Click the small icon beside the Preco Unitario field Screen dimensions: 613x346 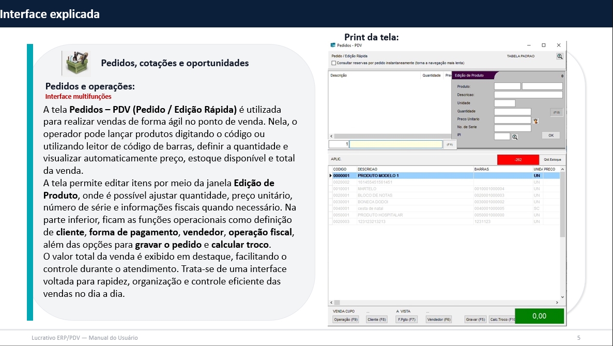pos(535,120)
